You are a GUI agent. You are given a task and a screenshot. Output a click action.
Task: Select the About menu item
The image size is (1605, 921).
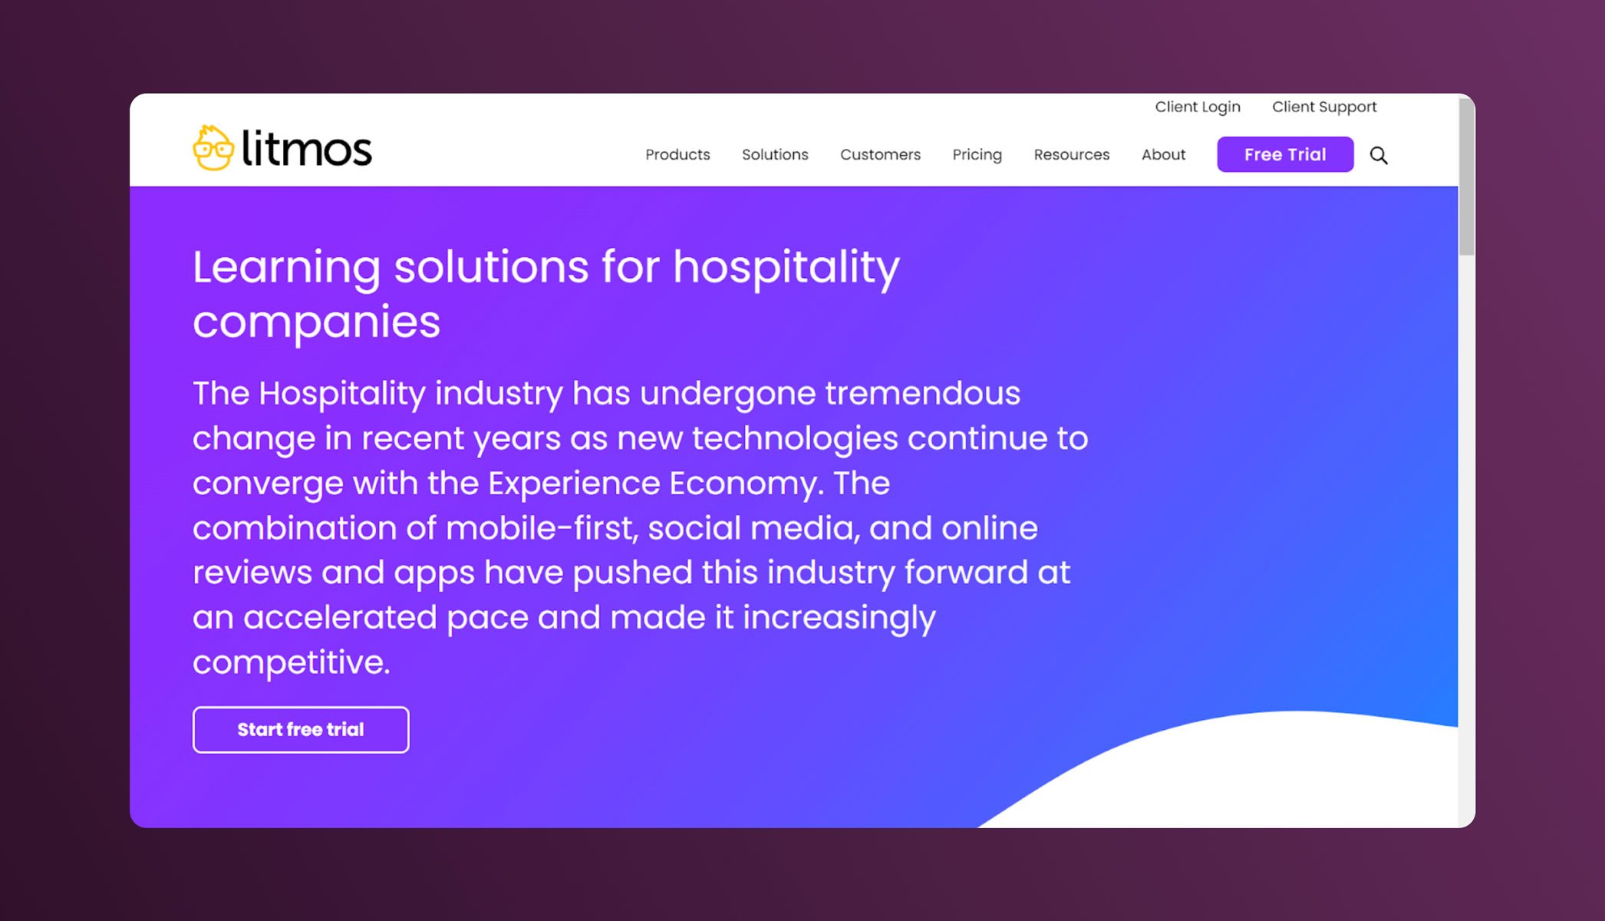(x=1163, y=154)
